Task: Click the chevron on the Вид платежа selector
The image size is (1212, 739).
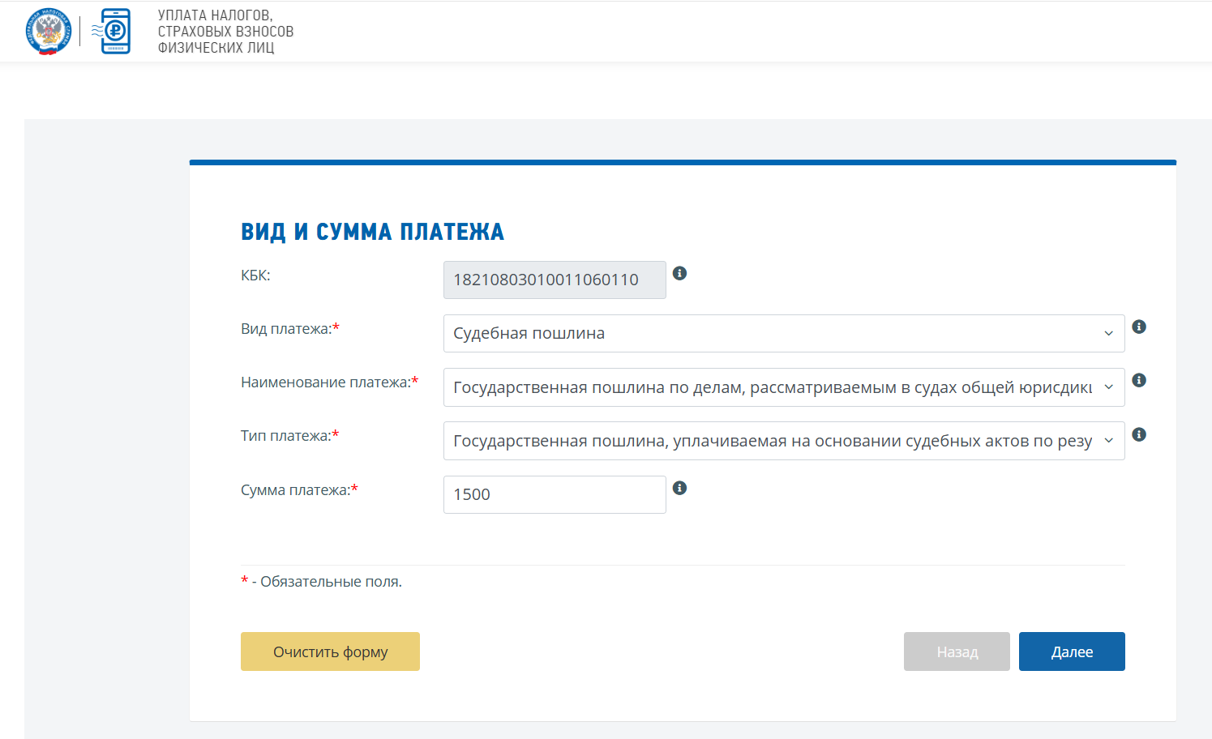Action: [x=1108, y=333]
